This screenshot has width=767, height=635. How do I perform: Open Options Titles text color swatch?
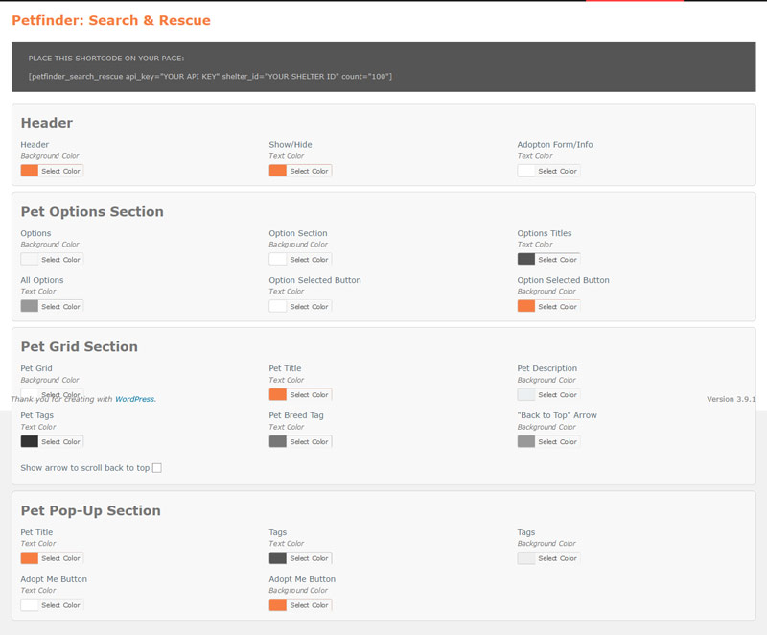coord(526,260)
